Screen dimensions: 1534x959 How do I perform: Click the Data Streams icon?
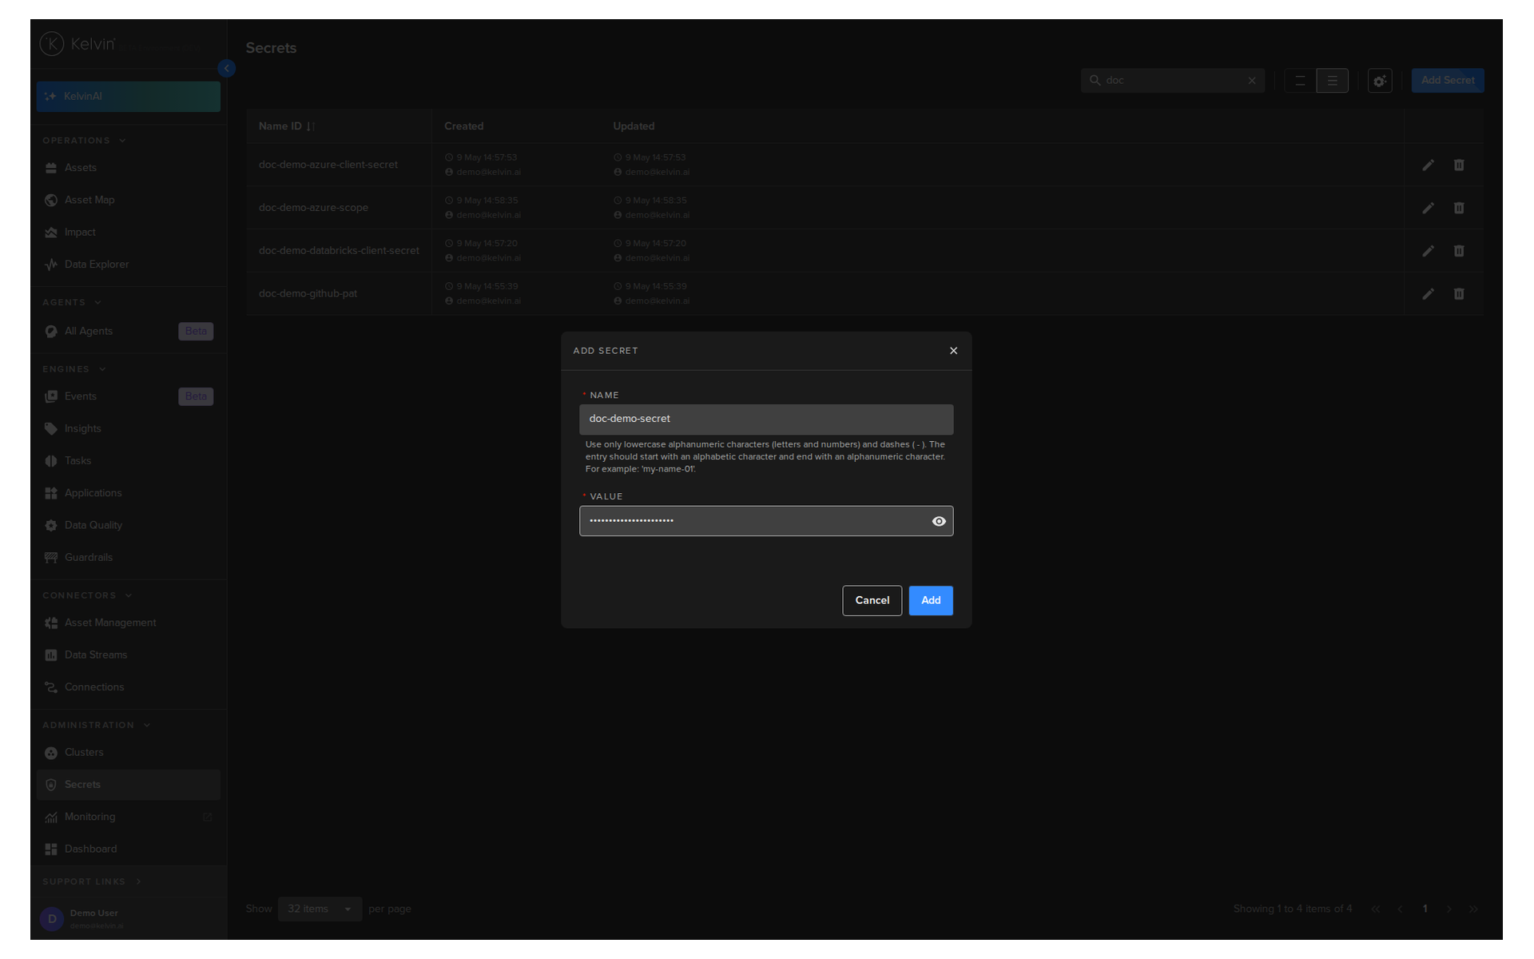51,655
